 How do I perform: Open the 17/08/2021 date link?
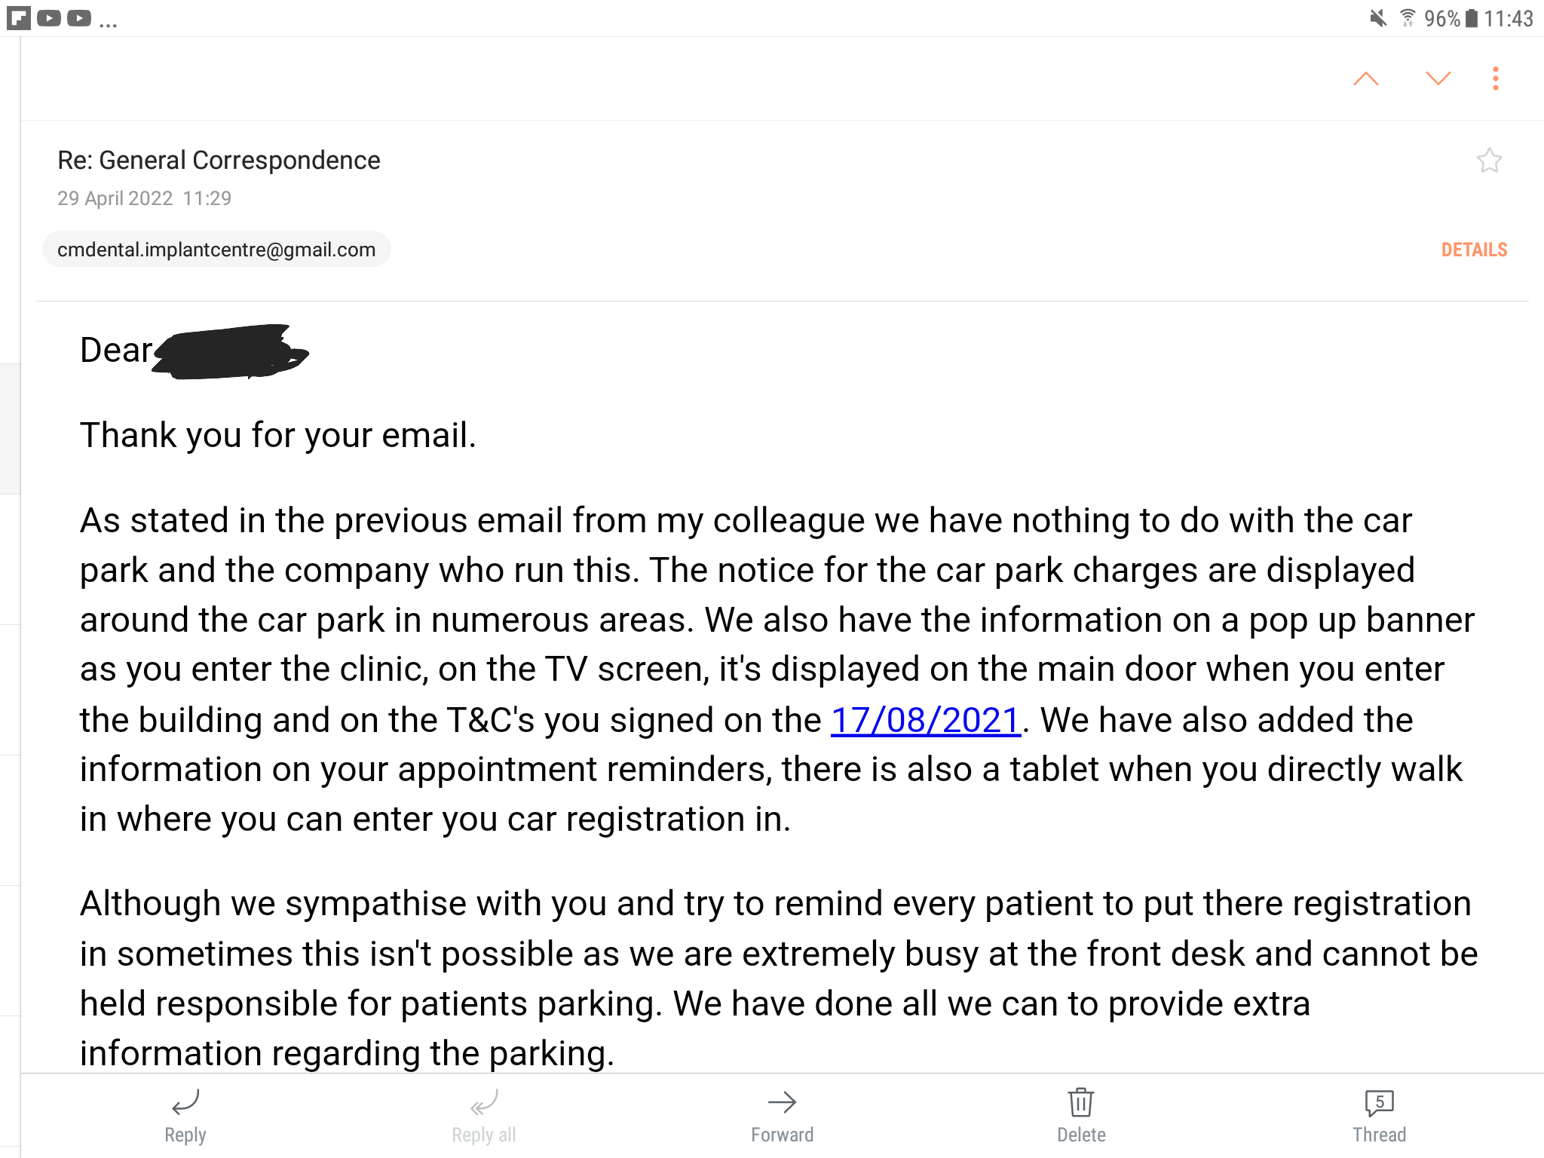click(x=925, y=720)
